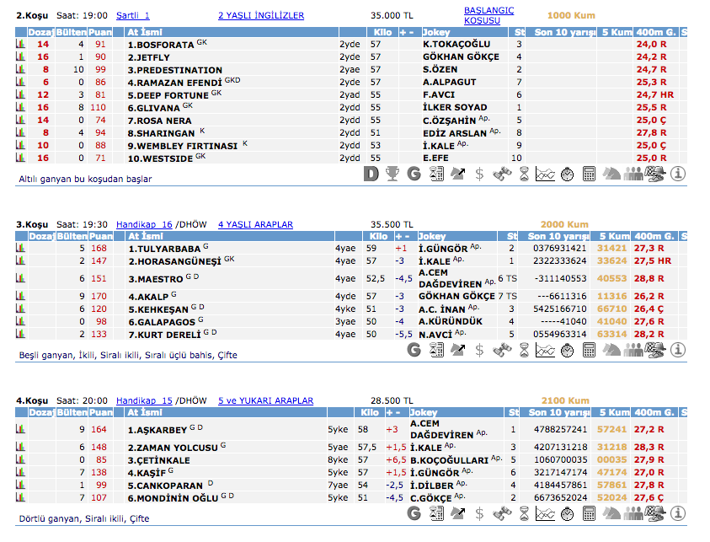Open the 'Şartlı 1' link in race 2
The image size is (710, 542).
(x=133, y=15)
